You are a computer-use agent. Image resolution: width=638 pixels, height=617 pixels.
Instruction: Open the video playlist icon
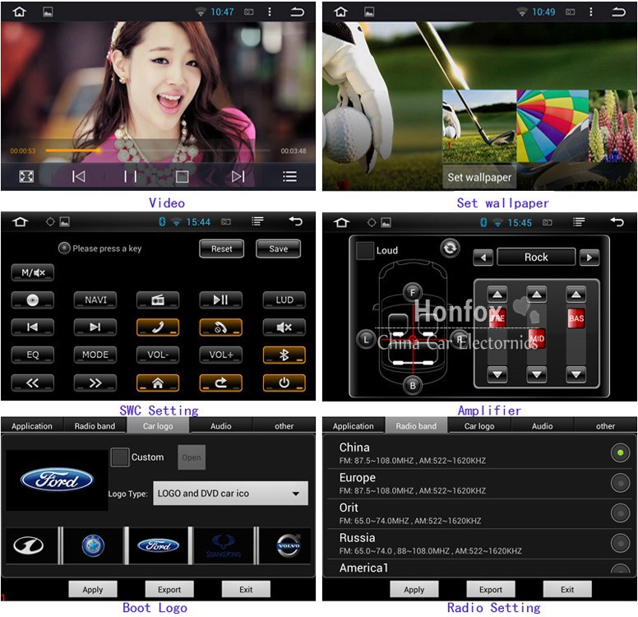click(x=289, y=176)
